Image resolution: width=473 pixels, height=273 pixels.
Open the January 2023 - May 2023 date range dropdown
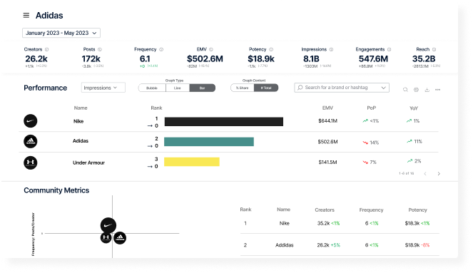(61, 33)
